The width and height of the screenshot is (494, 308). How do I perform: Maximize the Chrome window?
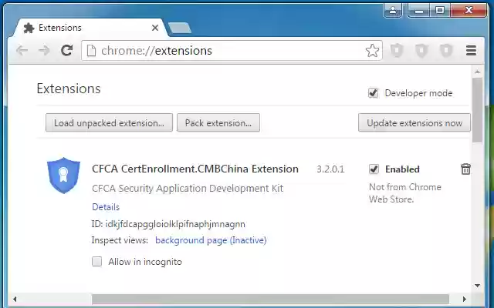point(440,10)
